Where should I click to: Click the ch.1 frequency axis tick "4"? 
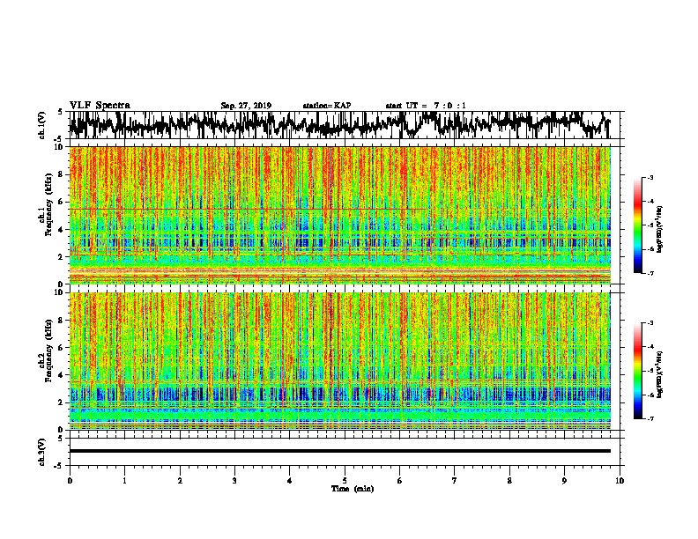(63, 230)
